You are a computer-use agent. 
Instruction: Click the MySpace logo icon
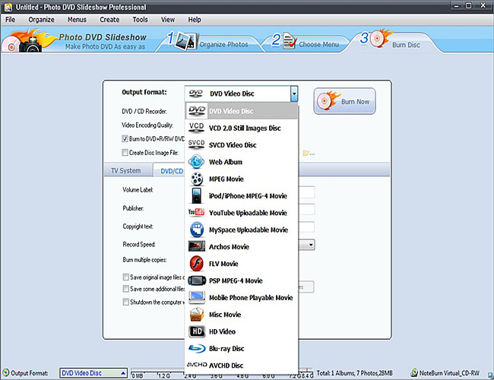[197, 230]
